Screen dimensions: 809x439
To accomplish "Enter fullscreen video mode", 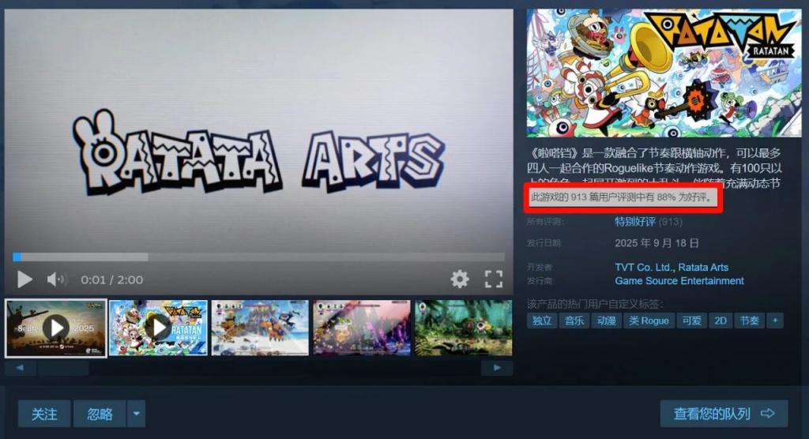I will pos(493,279).
